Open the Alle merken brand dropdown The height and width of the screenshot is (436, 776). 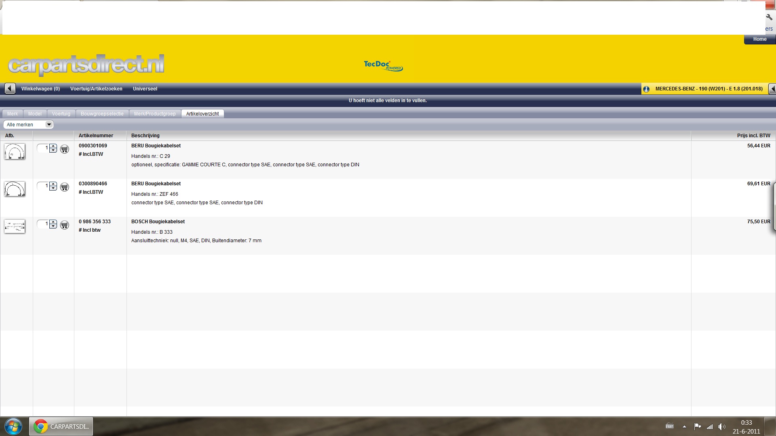pos(28,125)
